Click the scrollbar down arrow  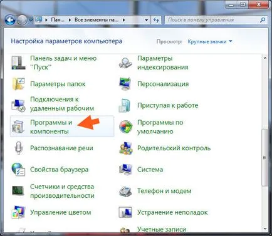pos(264,228)
